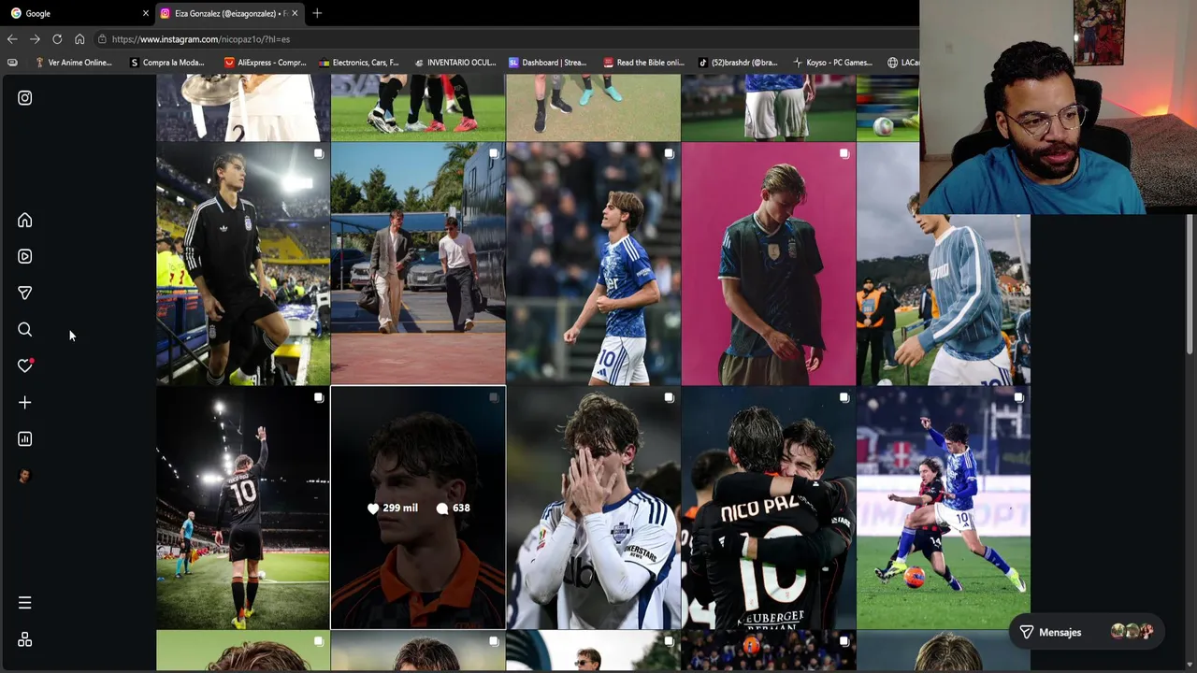Open post of two men walking by cars
This screenshot has height=673, width=1197.
pyautogui.click(x=418, y=264)
